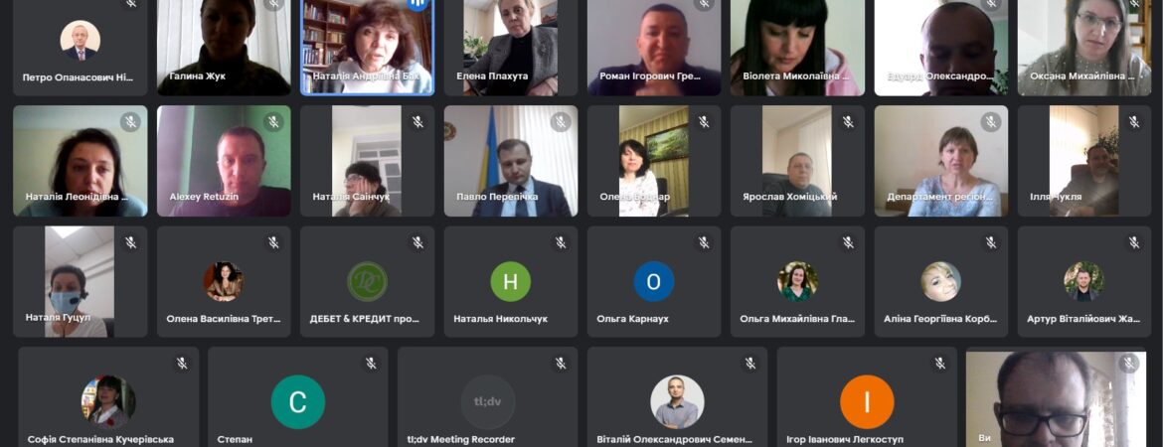Click the muted mic icon on Павло Перепічка's tile
Image resolution: width=1163 pixels, height=447 pixels.
click(x=561, y=121)
